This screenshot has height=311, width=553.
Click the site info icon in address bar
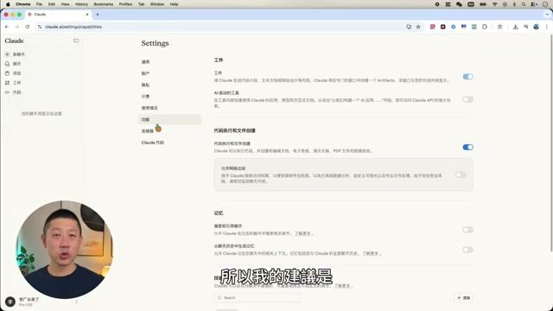click(x=40, y=27)
